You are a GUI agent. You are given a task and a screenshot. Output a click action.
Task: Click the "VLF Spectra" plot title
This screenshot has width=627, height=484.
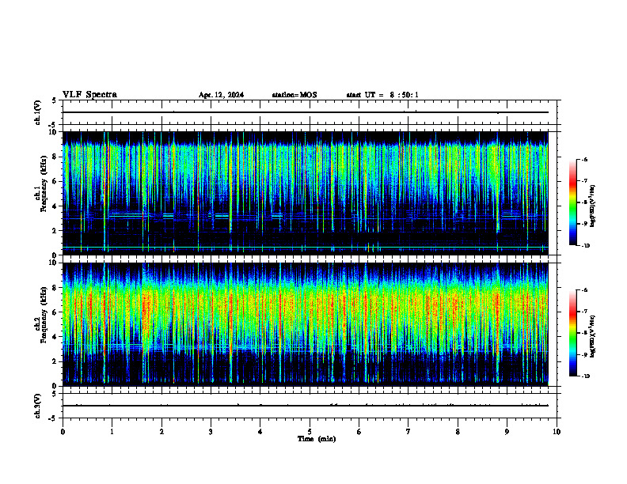point(89,95)
